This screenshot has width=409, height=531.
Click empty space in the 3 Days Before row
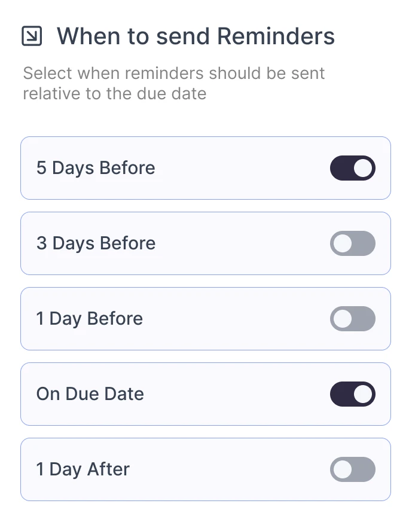click(239, 243)
